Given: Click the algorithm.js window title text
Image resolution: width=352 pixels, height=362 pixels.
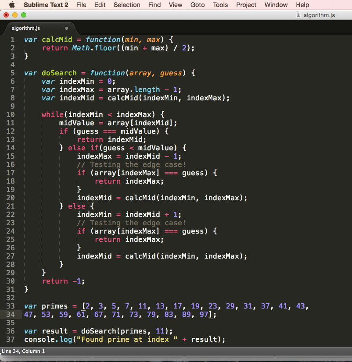Looking at the screenshot, I should pyautogui.click(x=319, y=15).
